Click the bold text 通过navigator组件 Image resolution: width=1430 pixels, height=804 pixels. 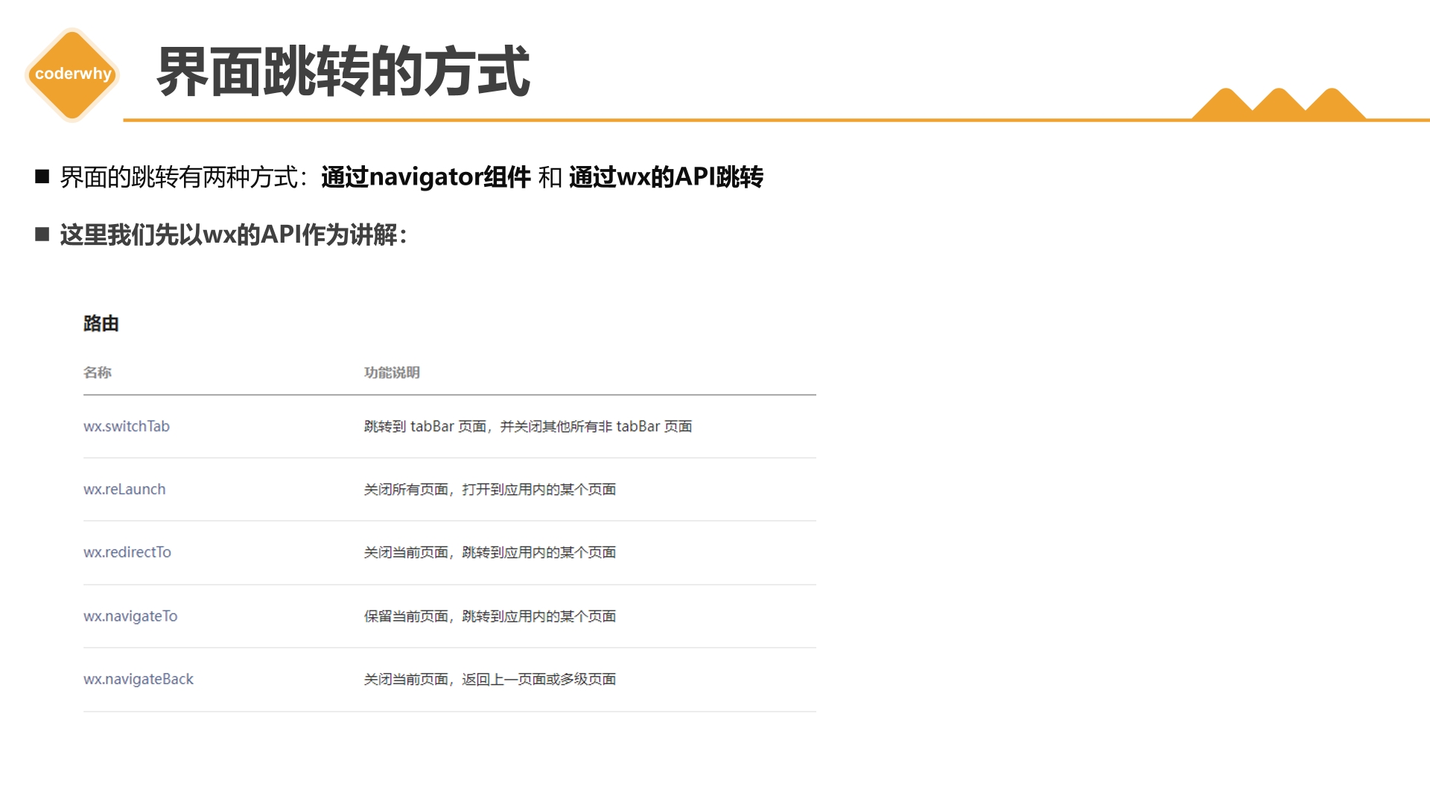click(426, 177)
